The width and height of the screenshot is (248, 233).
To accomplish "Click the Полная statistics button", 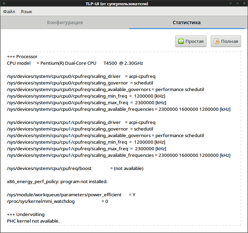I will tap(226, 41).
